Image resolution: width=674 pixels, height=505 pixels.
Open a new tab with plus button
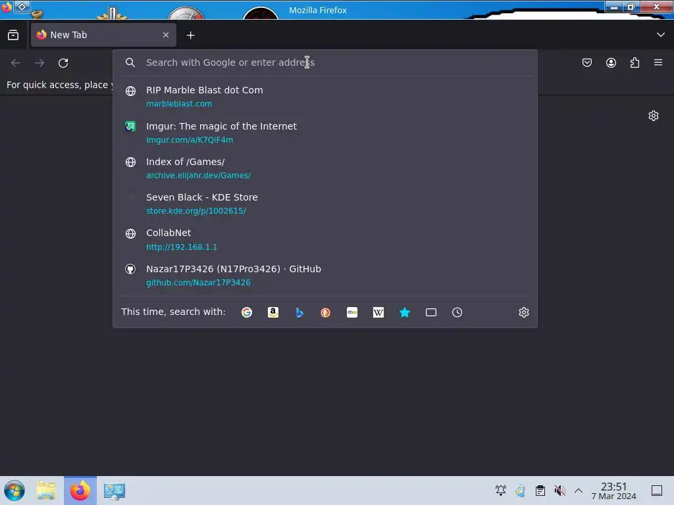pos(190,36)
